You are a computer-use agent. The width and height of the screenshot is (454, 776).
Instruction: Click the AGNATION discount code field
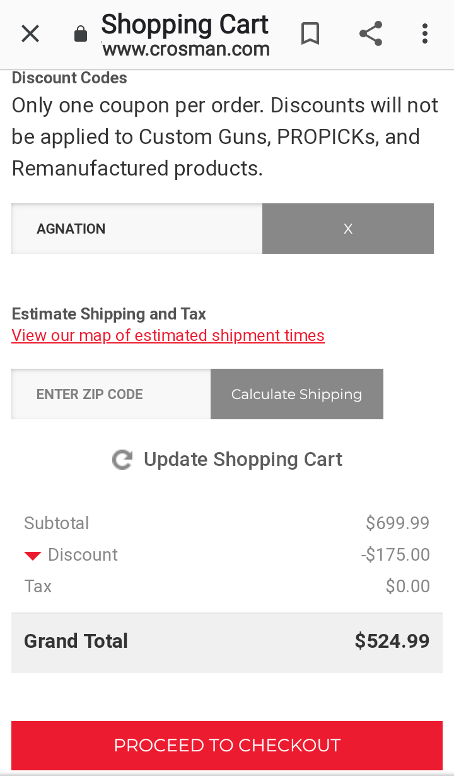pos(137,229)
